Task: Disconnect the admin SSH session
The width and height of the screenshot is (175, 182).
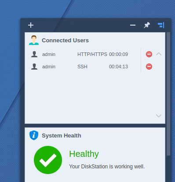Action: tap(149, 67)
